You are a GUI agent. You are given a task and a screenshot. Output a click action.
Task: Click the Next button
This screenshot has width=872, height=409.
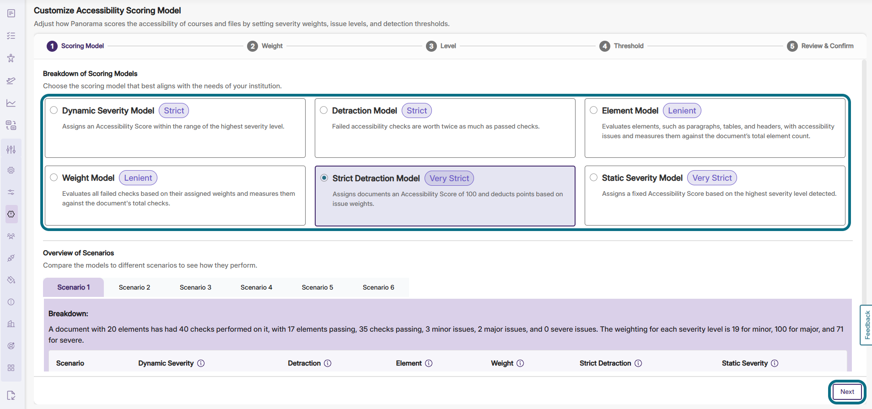(847, 392)
